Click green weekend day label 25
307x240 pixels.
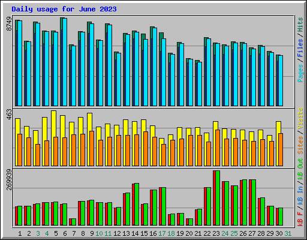tap(234, 233)
